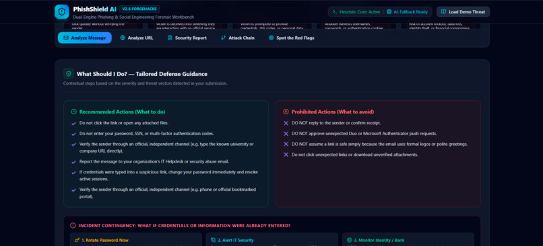
Task: Click checkmark beside 'Report the message' item
Action: 73,162
